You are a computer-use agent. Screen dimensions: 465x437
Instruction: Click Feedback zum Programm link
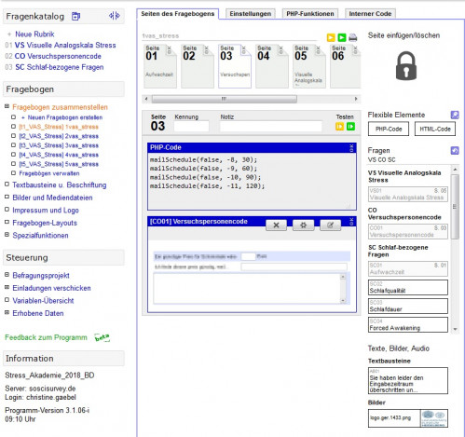(x=46, y=337)
